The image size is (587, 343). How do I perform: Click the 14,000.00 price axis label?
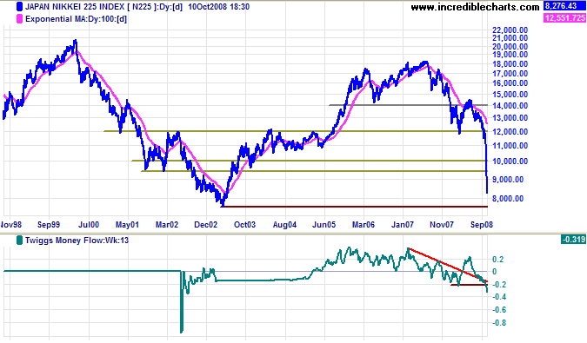[510, 106]
